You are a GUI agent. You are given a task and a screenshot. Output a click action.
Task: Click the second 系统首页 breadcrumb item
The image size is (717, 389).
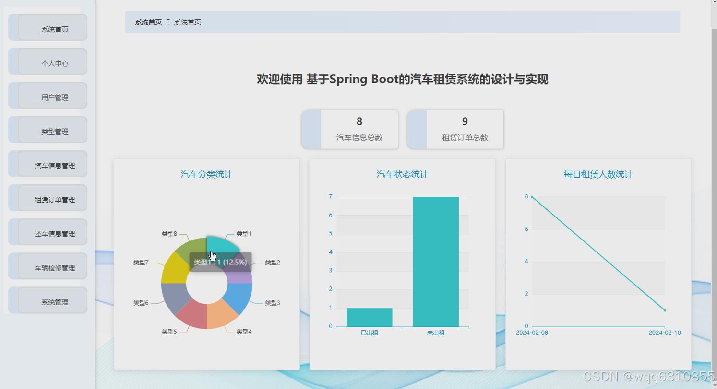188,22
